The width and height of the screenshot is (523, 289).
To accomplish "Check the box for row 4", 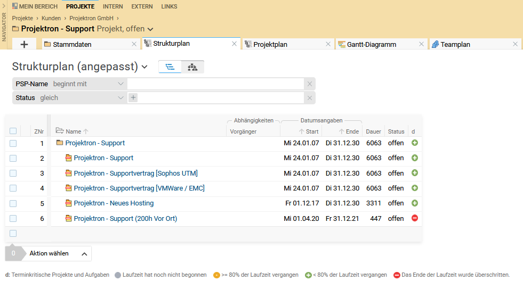I will [x=13, y=188].
